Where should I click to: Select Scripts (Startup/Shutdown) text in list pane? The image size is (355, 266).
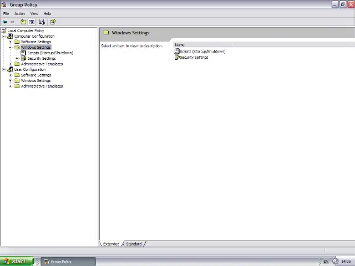(202, 52)
